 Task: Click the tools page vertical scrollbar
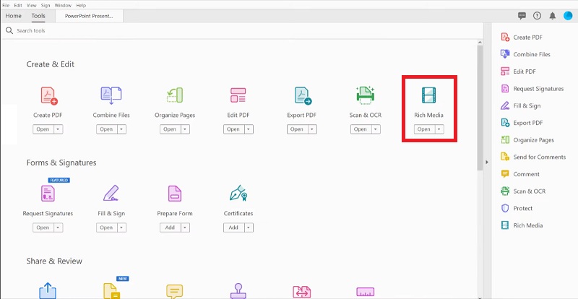point(480,107)
